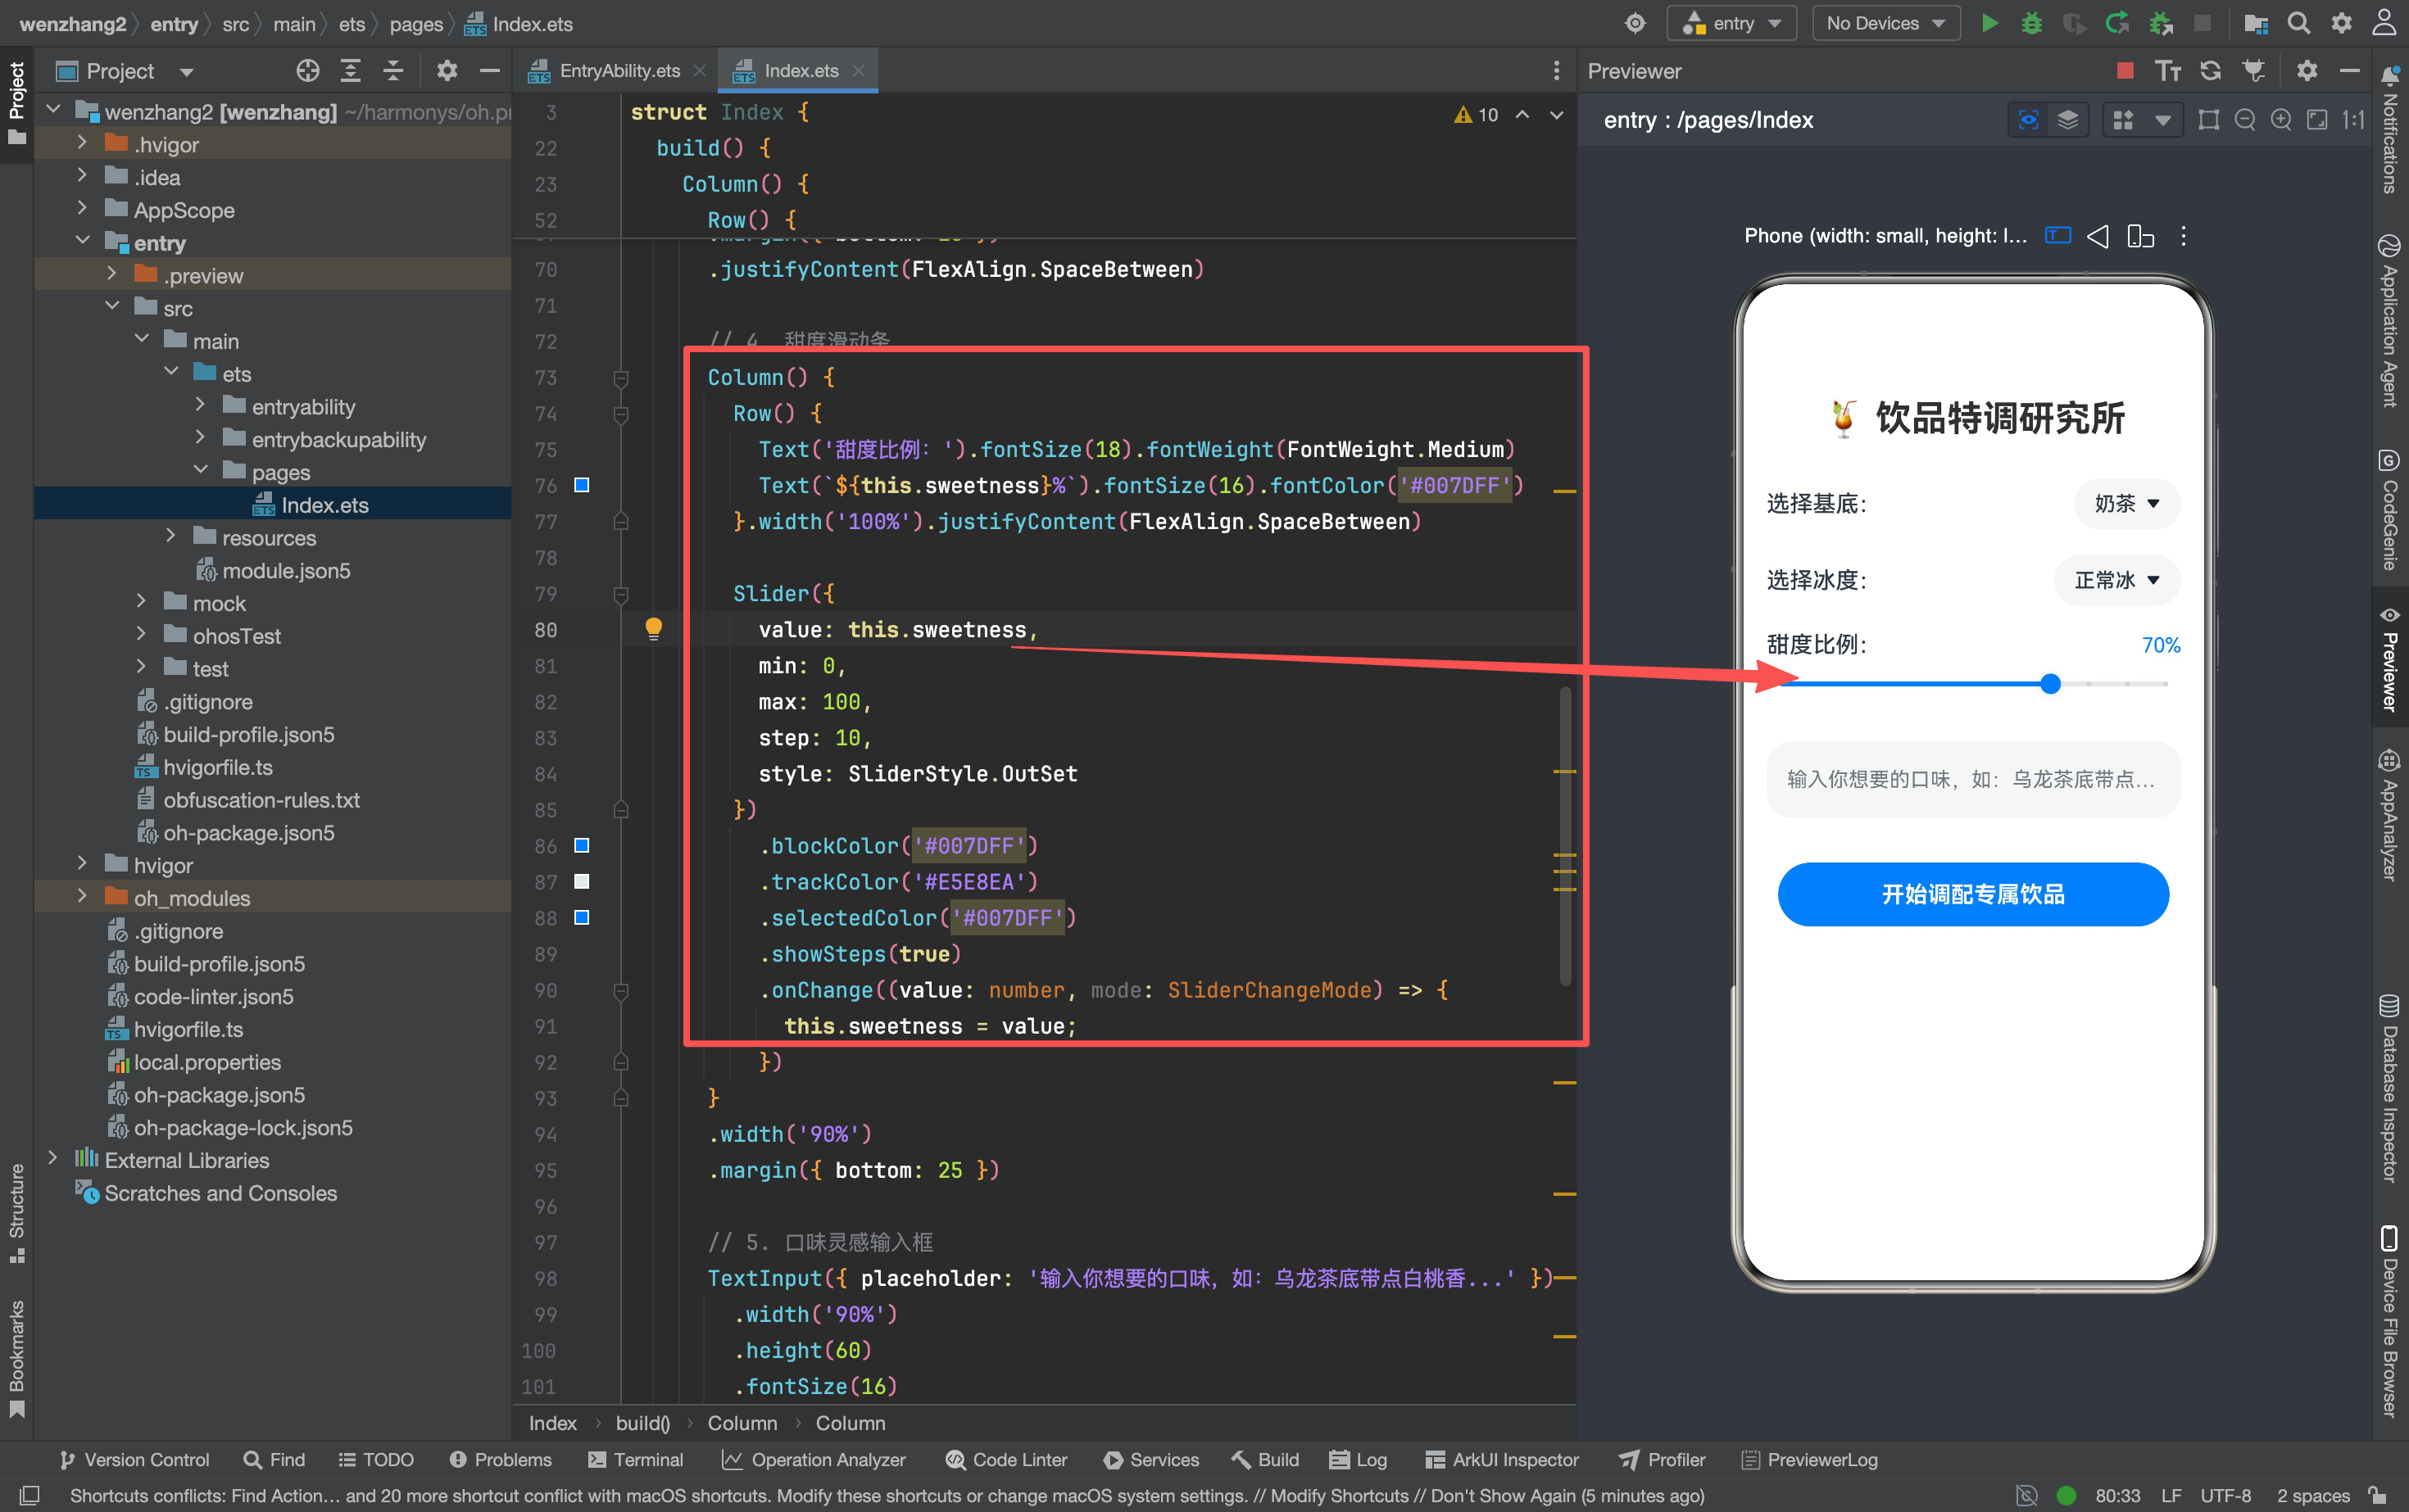2409x1512 pixels.
Task: Zoom in the preview
Action: 2281,120
